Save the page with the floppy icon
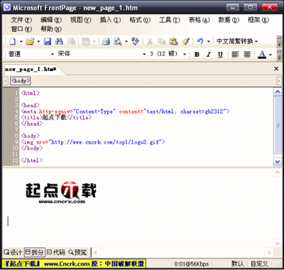Viewport: 284px width, 270px height. (x=48, y=41)
